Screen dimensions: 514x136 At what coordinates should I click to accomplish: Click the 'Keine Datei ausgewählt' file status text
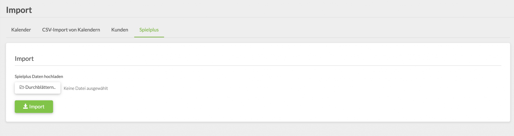pyautogui.click(x=86, y=88)
